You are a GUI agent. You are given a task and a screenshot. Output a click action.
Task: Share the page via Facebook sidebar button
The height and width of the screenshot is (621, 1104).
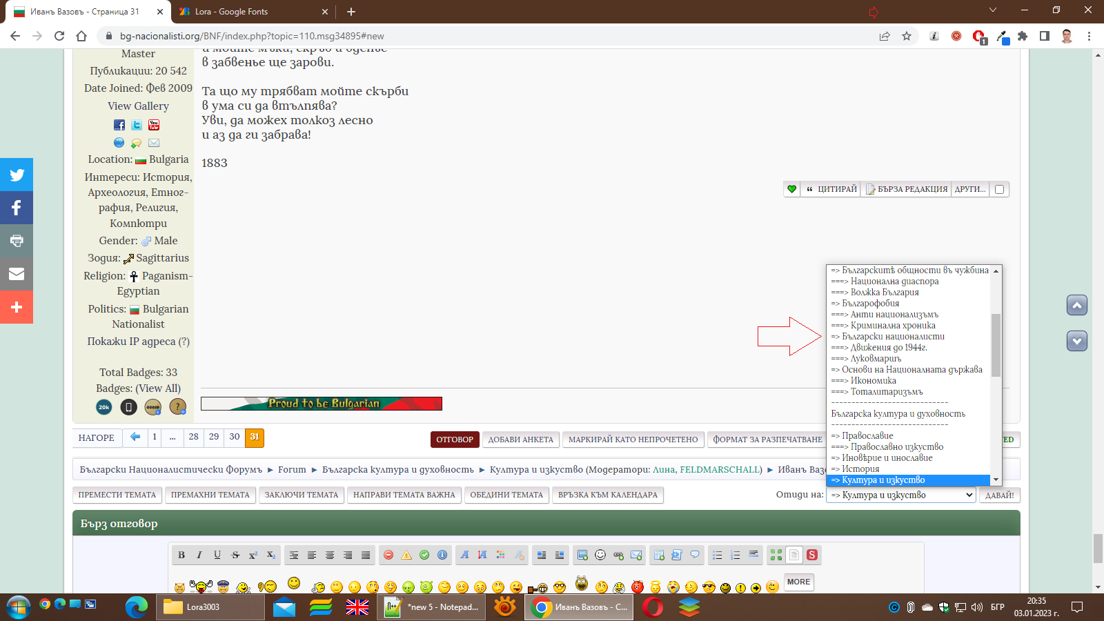coord(17,208)
